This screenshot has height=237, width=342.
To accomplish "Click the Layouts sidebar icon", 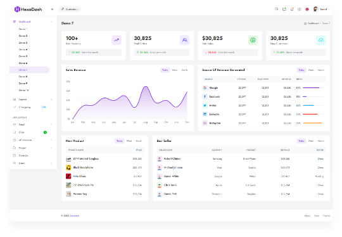I will (15, 99).
